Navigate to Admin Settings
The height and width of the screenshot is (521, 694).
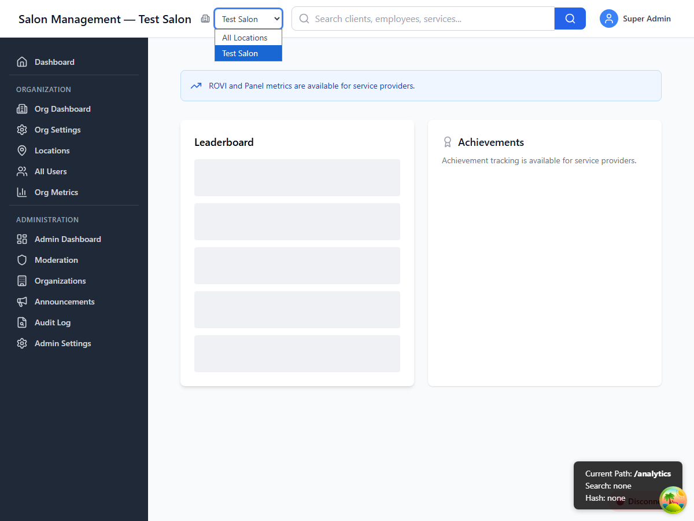click(x=62, y=343)
